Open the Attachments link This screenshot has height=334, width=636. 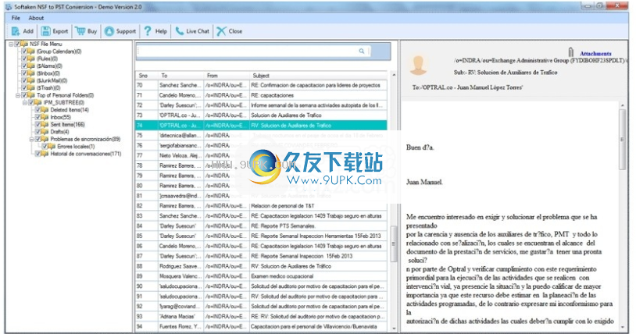coord(595,54)
